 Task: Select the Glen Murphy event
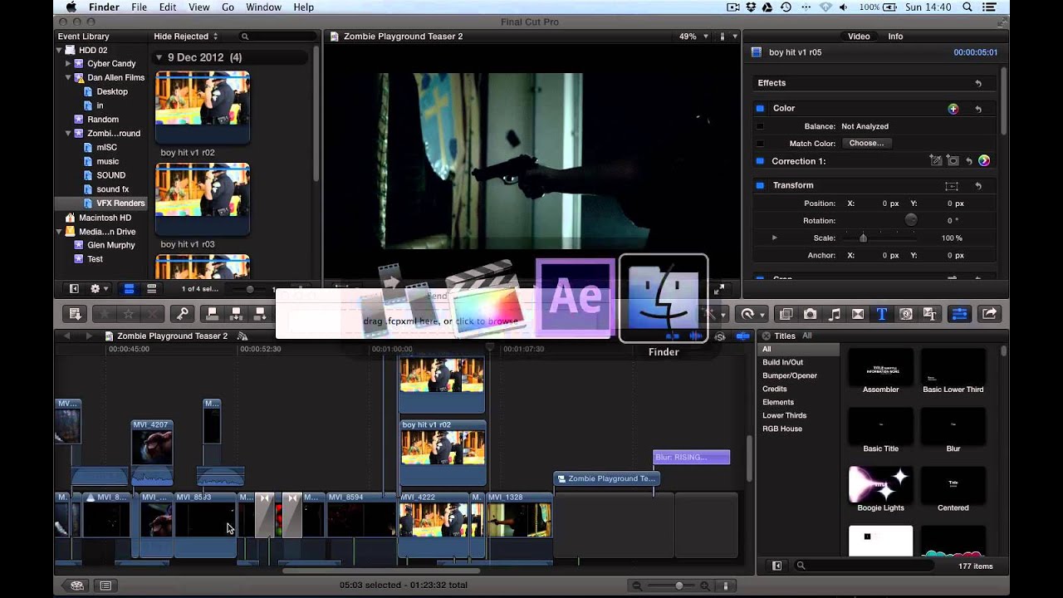(111, 245)
